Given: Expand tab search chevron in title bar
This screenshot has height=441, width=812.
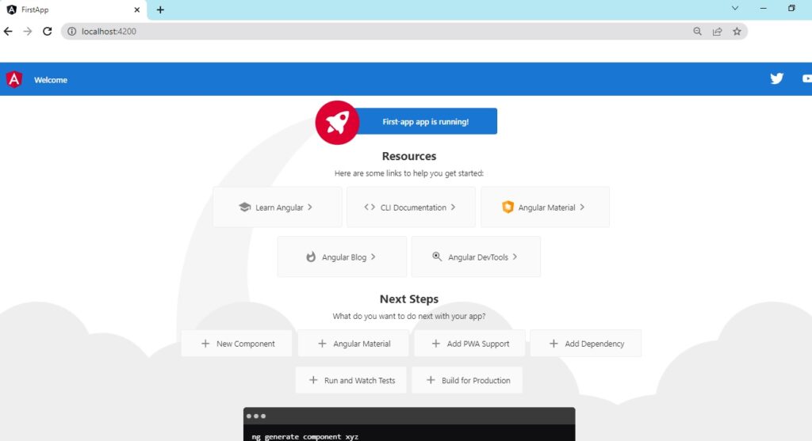Looking at the screenshot, I should (x=735, y=8).
